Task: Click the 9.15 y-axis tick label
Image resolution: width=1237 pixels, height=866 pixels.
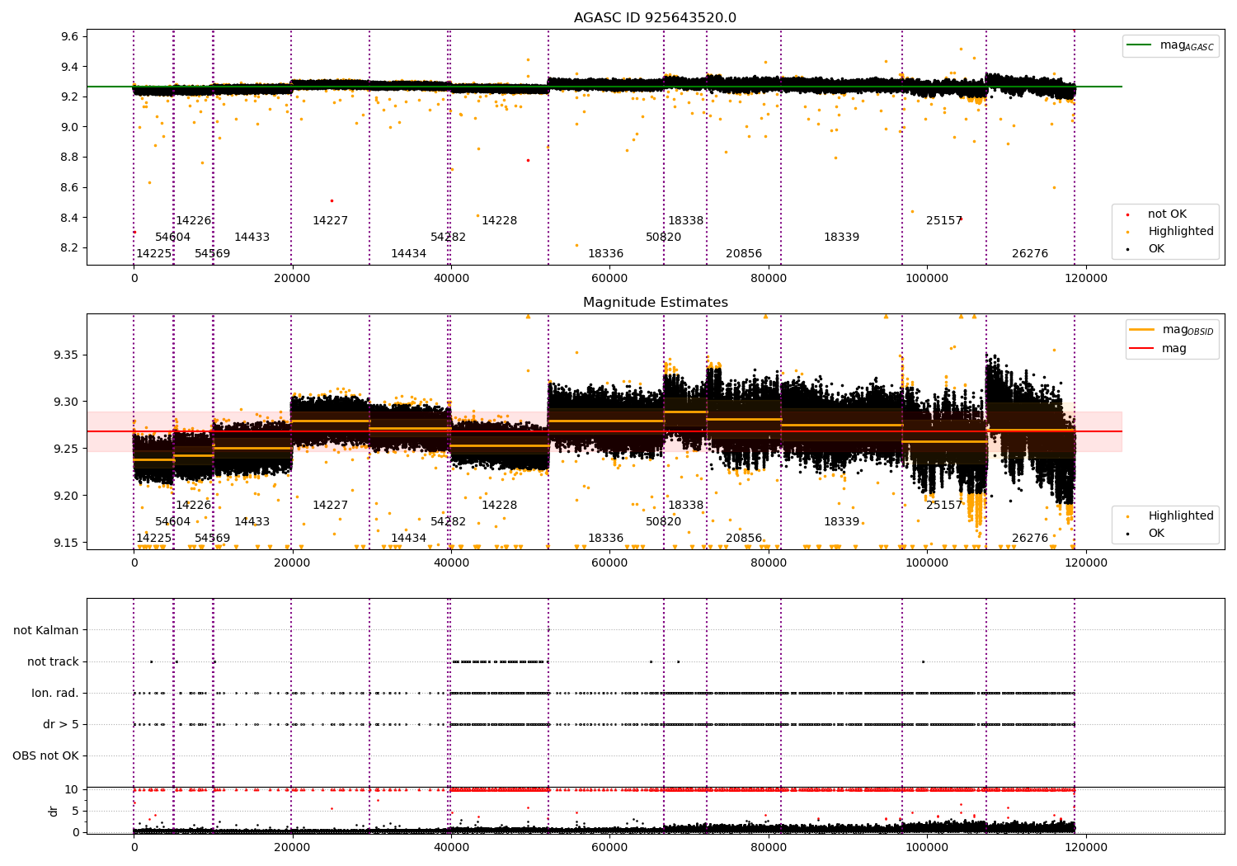Action: point(67,544)
